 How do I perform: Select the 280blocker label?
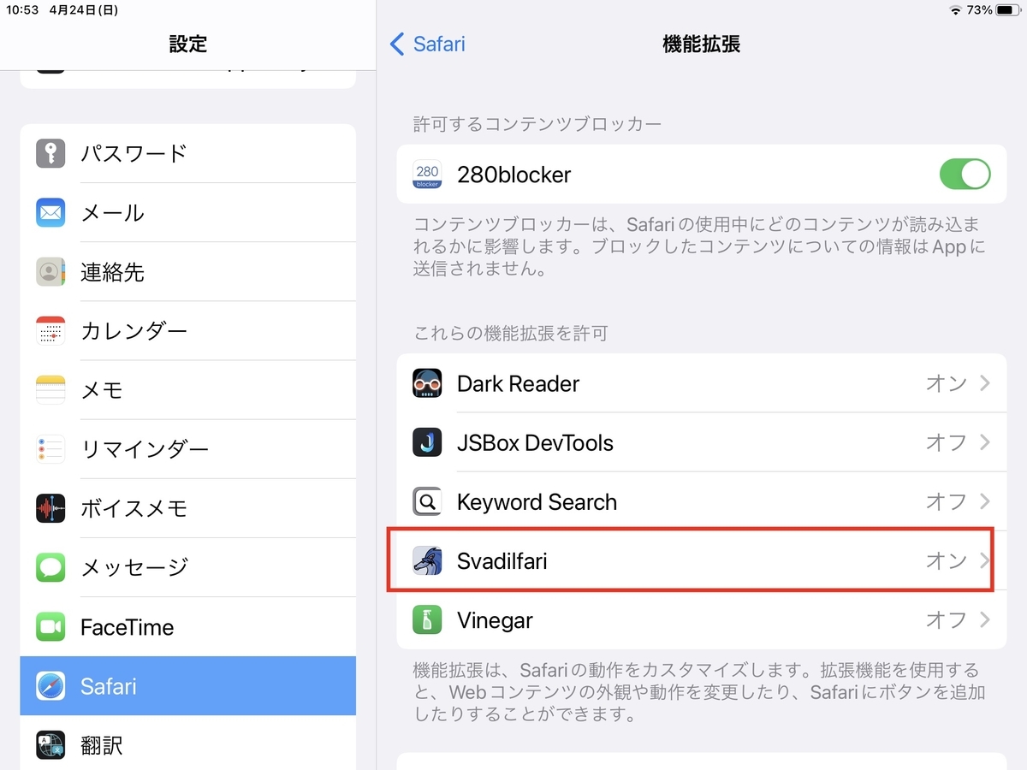click(x=513, y=175)
